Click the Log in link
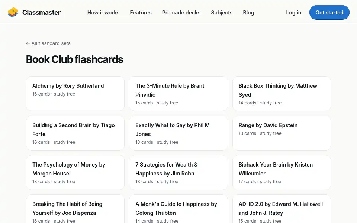Viewport: 357px width, 223px height. pos(293,13)
